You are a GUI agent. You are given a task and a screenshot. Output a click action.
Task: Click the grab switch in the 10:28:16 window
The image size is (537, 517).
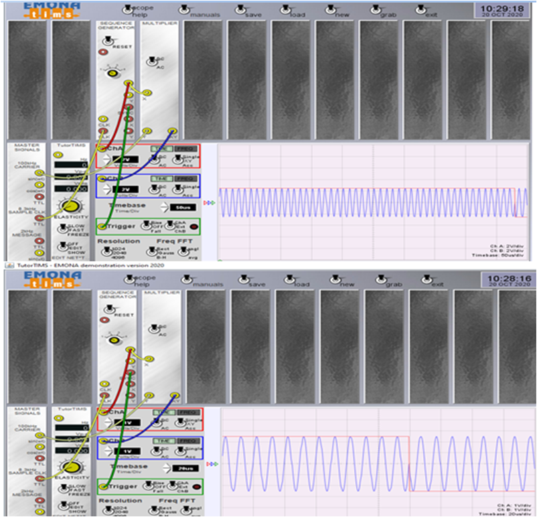click(381, 279)
